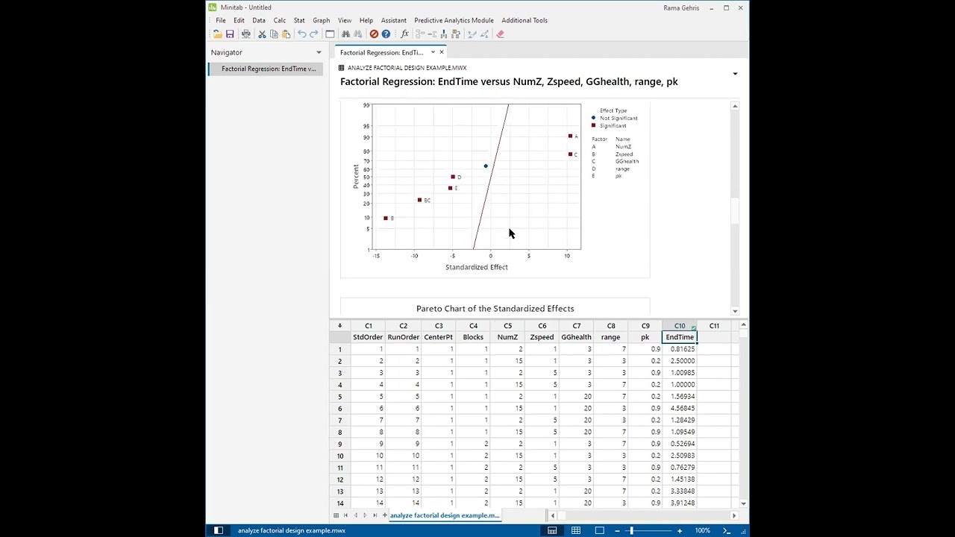Open the Graph menu

click(322, 20)
